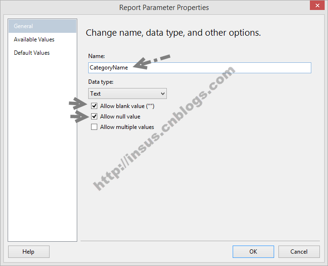Select the General page in sidebar
This screenshot has width=328, height=266.
(42, 26)
